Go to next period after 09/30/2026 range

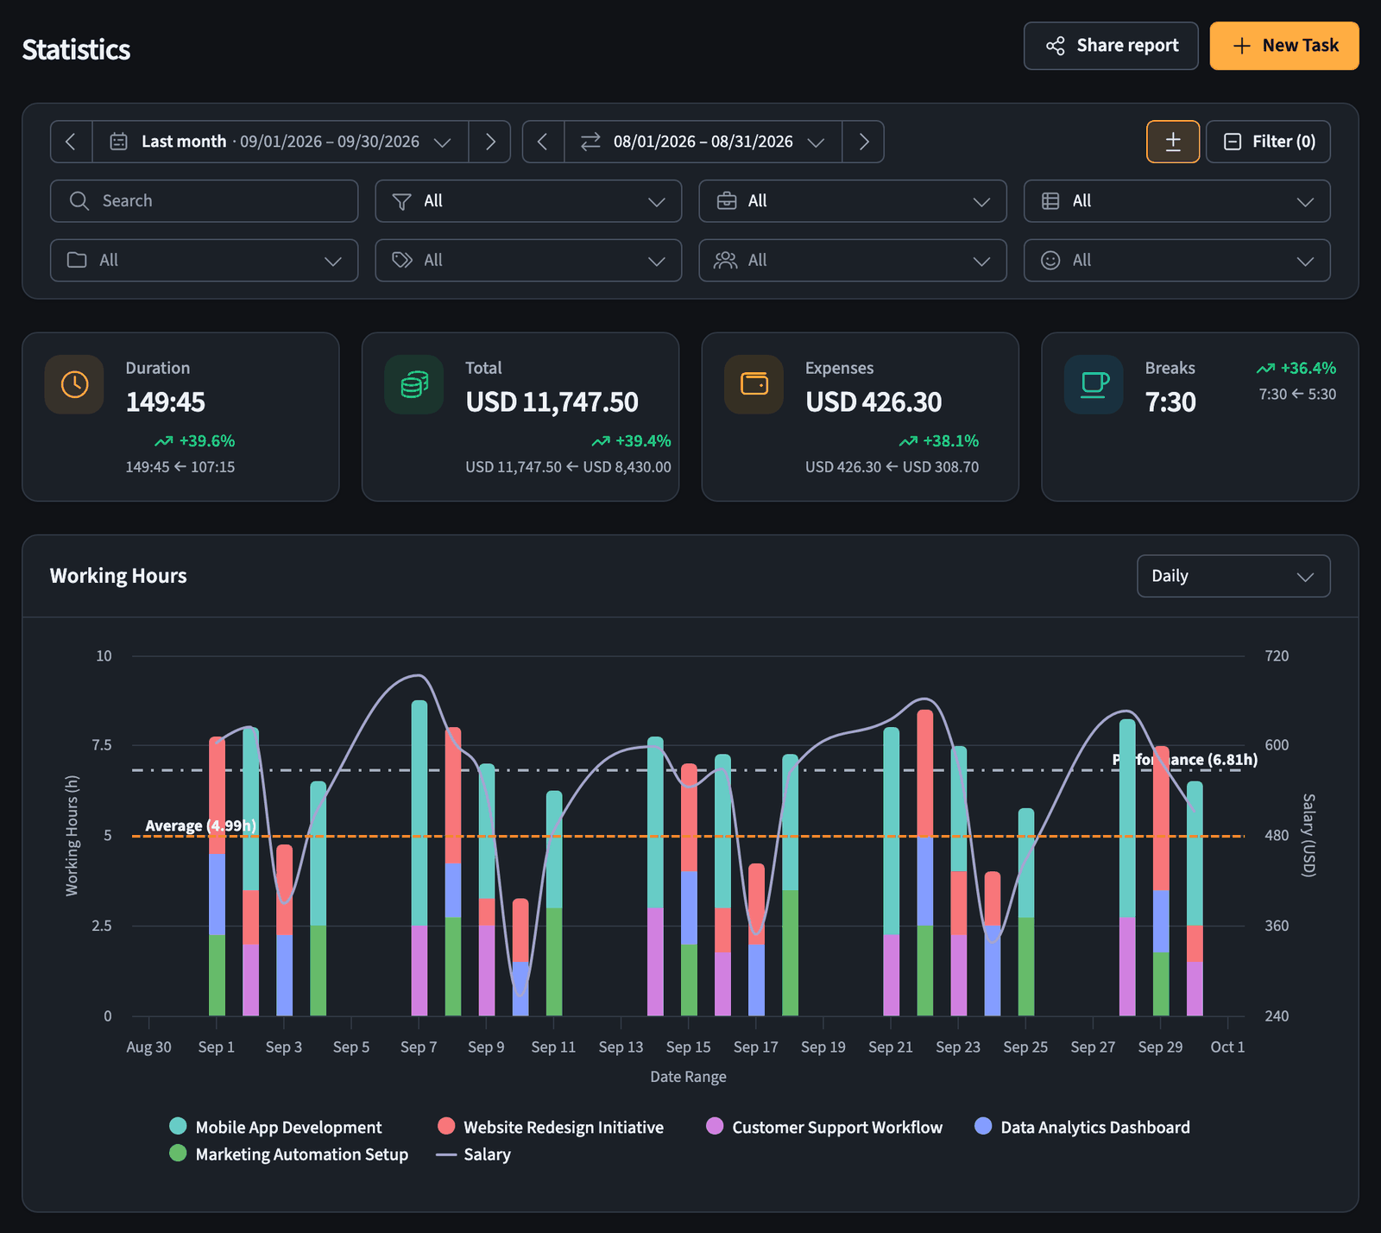[x=489, y=142]
